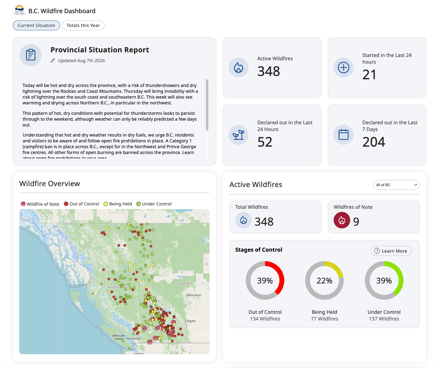Click the Wildfire Overview heading
The height and width of the screenshot is (368, 443).
pyautogui.click(x=50, y=184)
